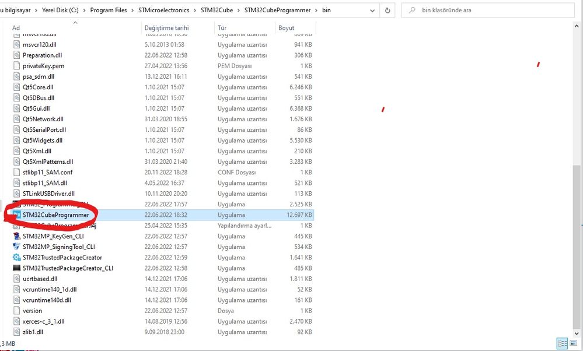Select the stlibp11_SAM.dll file icon
The width and height of the screenshot is (583, 351).
click(x=16, y=182)
